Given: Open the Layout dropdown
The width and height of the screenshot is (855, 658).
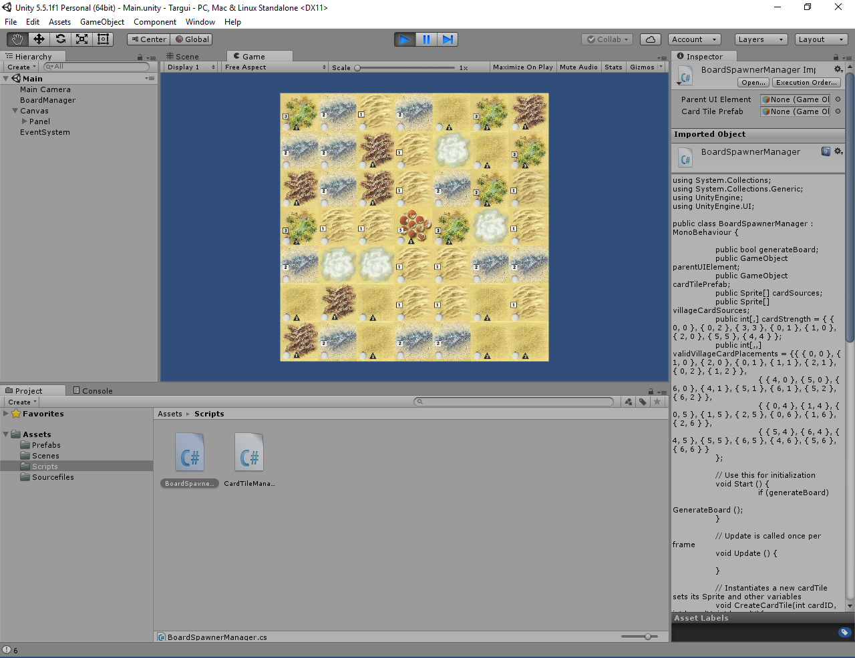Looking at the screenshot, I should [x=822, y=39].
